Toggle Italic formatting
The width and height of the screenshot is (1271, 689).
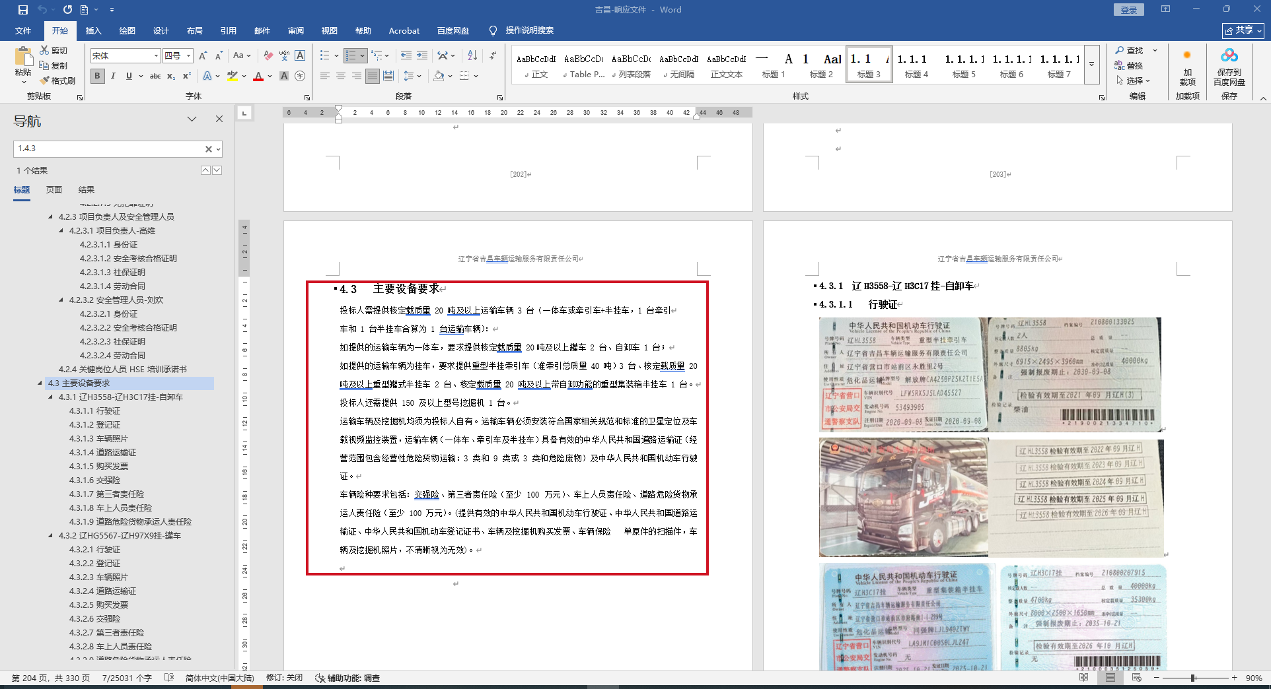tap(113, 77)
